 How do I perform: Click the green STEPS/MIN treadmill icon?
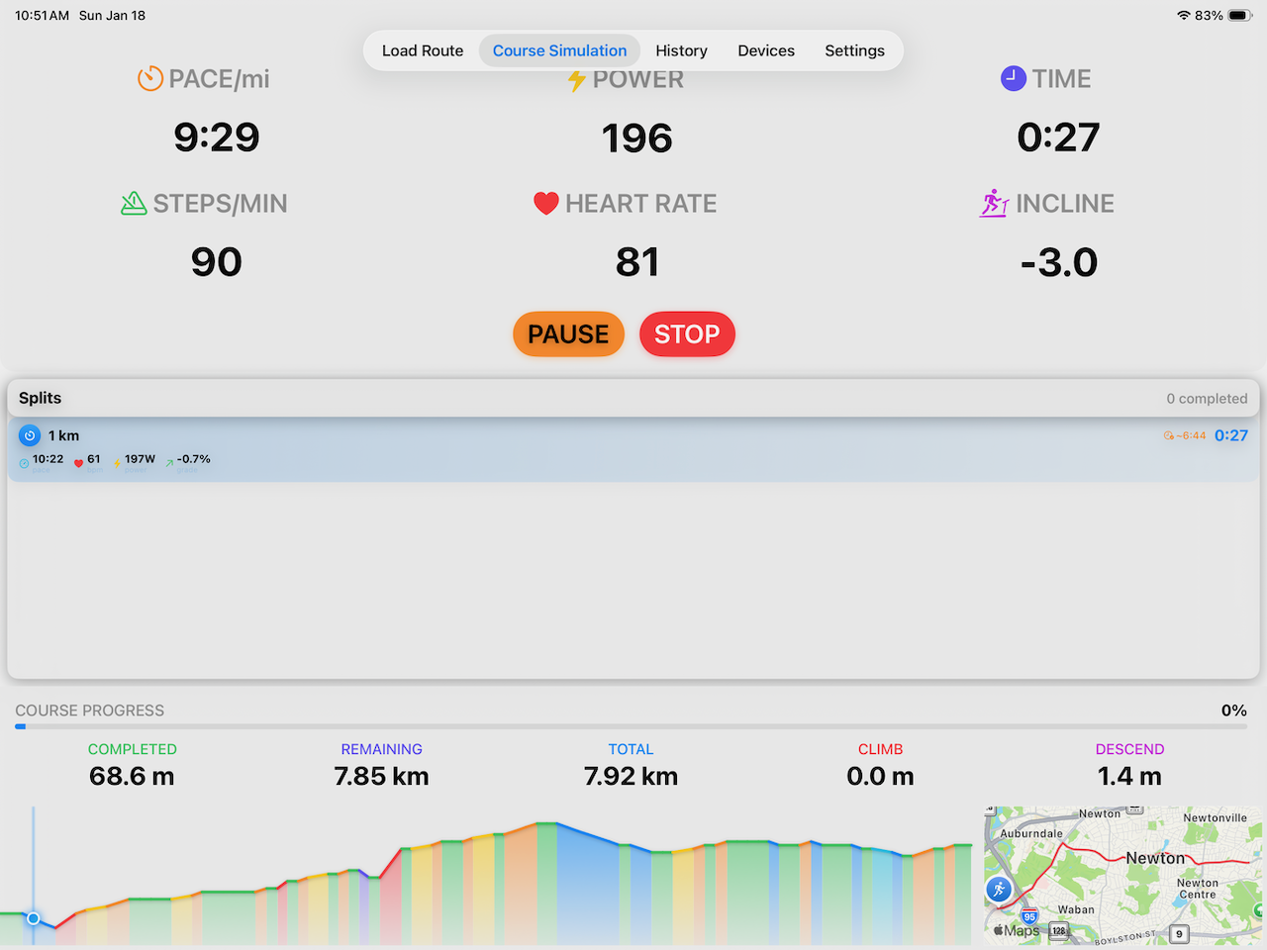[x=136, y=203]
